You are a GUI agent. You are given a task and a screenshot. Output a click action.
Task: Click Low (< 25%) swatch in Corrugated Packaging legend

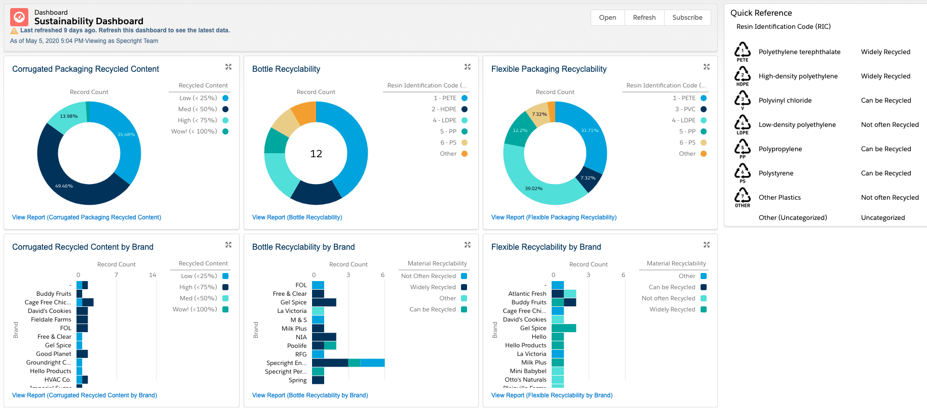tap(225, 98)
